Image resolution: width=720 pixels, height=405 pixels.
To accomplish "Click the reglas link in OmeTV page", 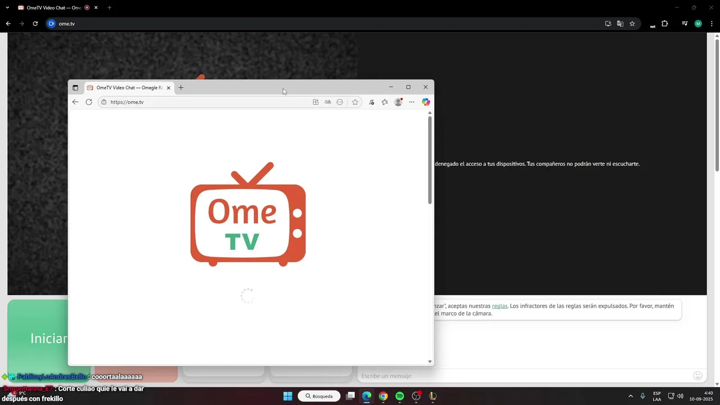I will (499, 306).
